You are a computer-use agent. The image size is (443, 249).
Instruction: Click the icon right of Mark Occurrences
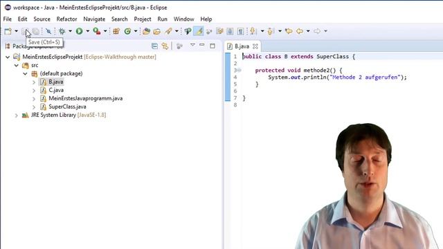tap(209, 32)
